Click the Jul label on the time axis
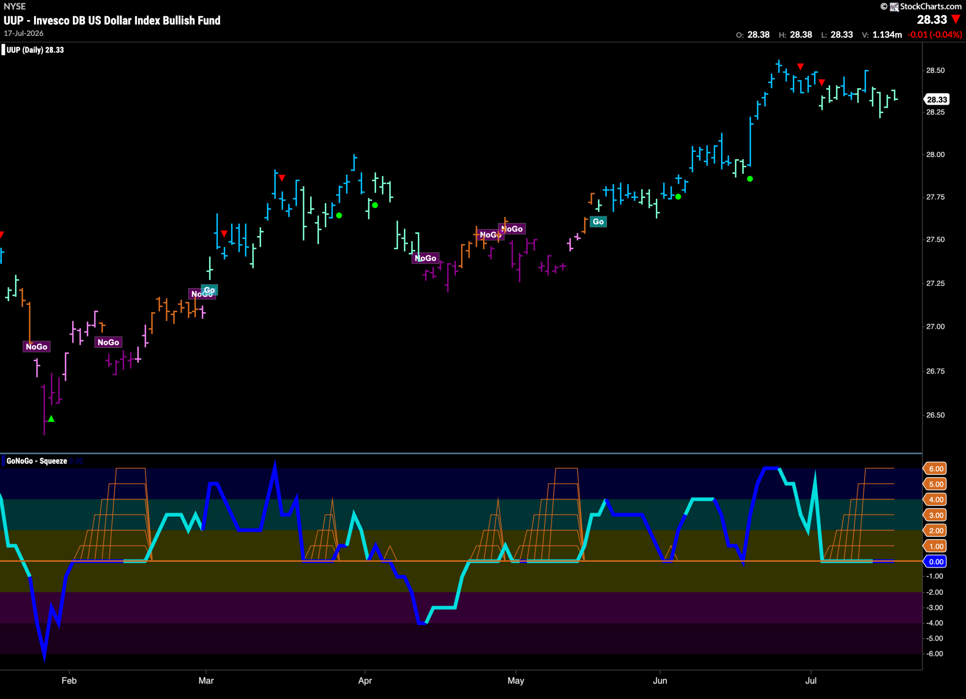Screen dimensions: 966x699 point(811,681)
